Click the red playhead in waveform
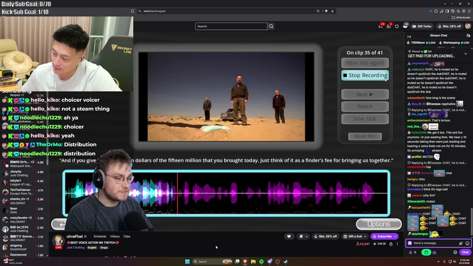The image size is (473, 266). [177, 193]
